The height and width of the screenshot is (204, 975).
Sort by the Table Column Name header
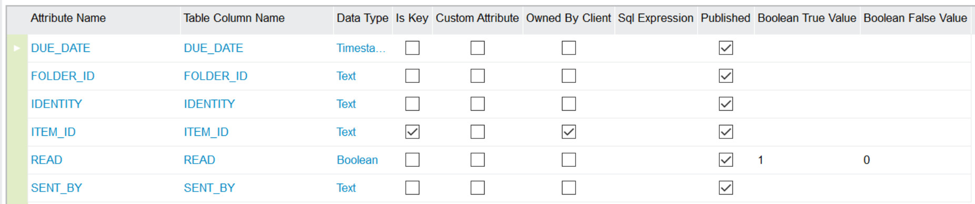234,18
